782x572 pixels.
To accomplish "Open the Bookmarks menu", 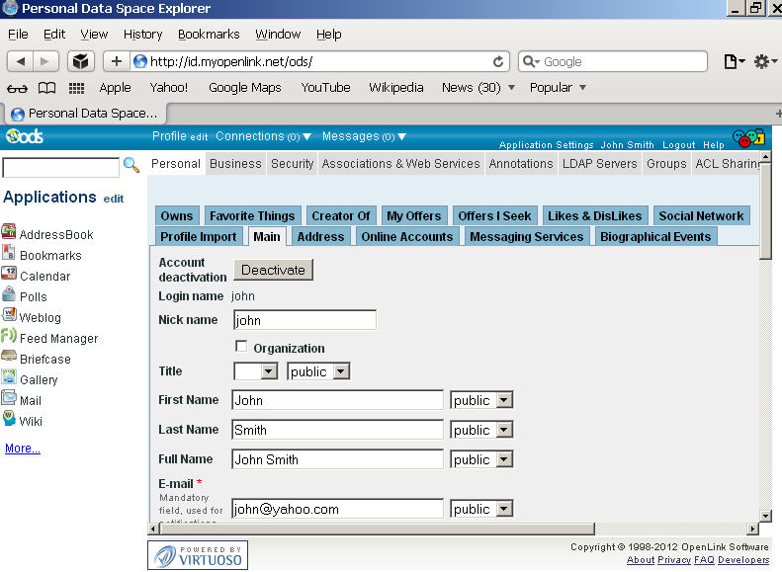I will point(209,34).
